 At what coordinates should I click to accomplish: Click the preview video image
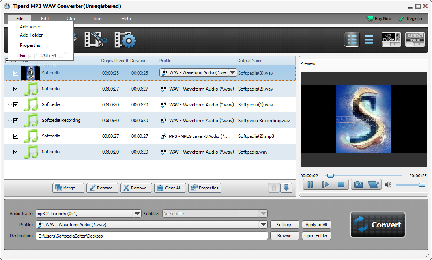point(364,119)
